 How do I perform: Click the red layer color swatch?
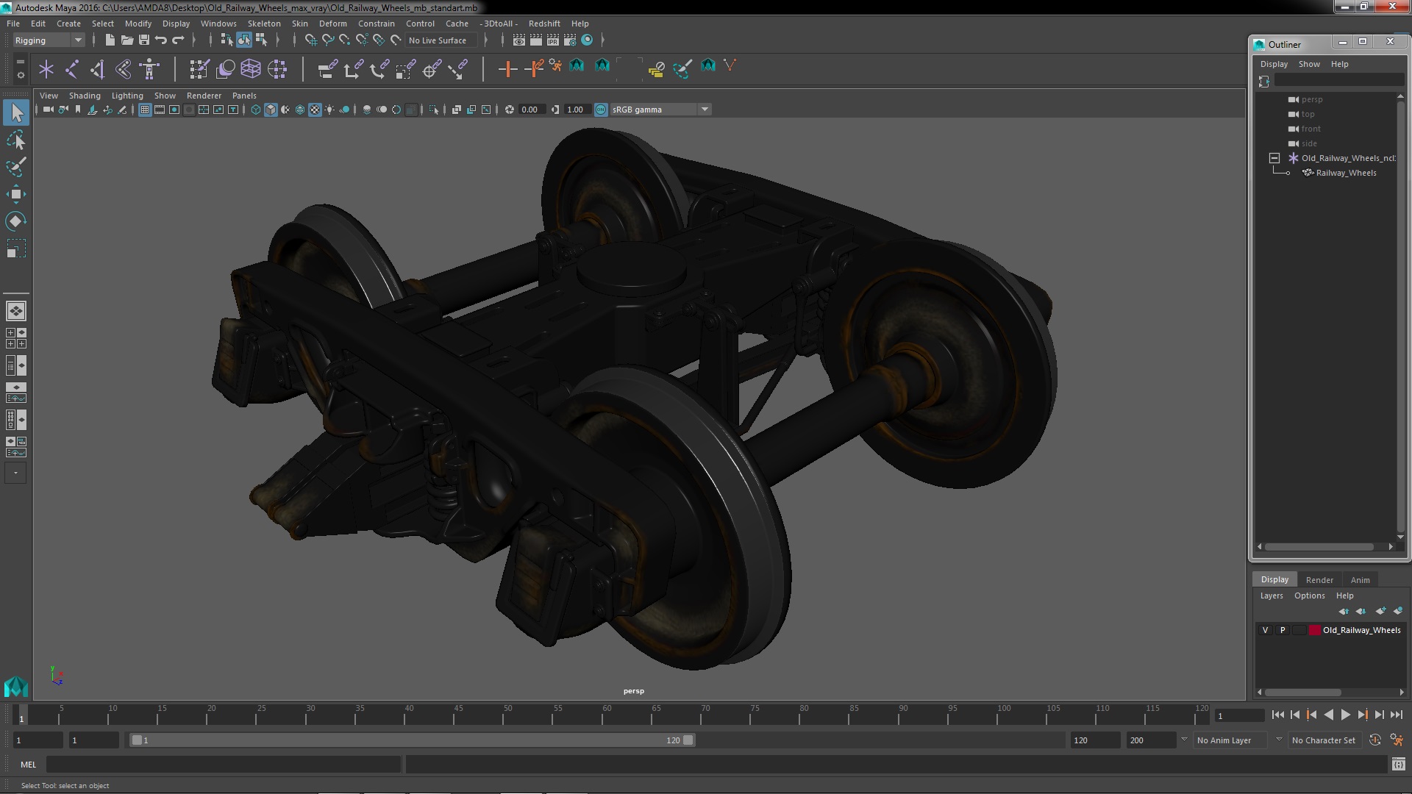1314,630
